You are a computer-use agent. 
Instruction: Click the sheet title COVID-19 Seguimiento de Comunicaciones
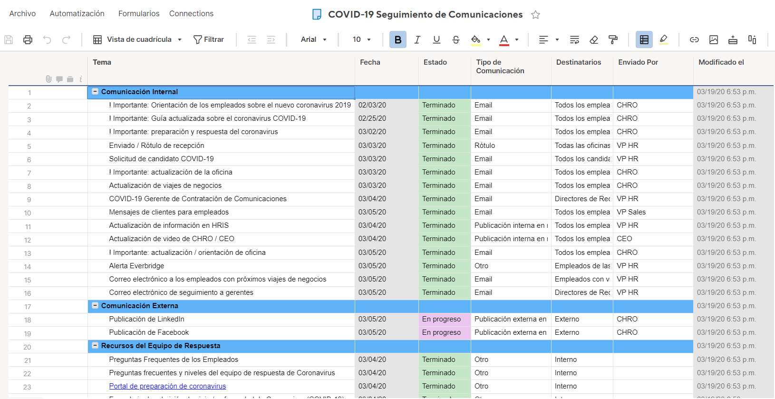pyautogui.click(x=425, y=15)
